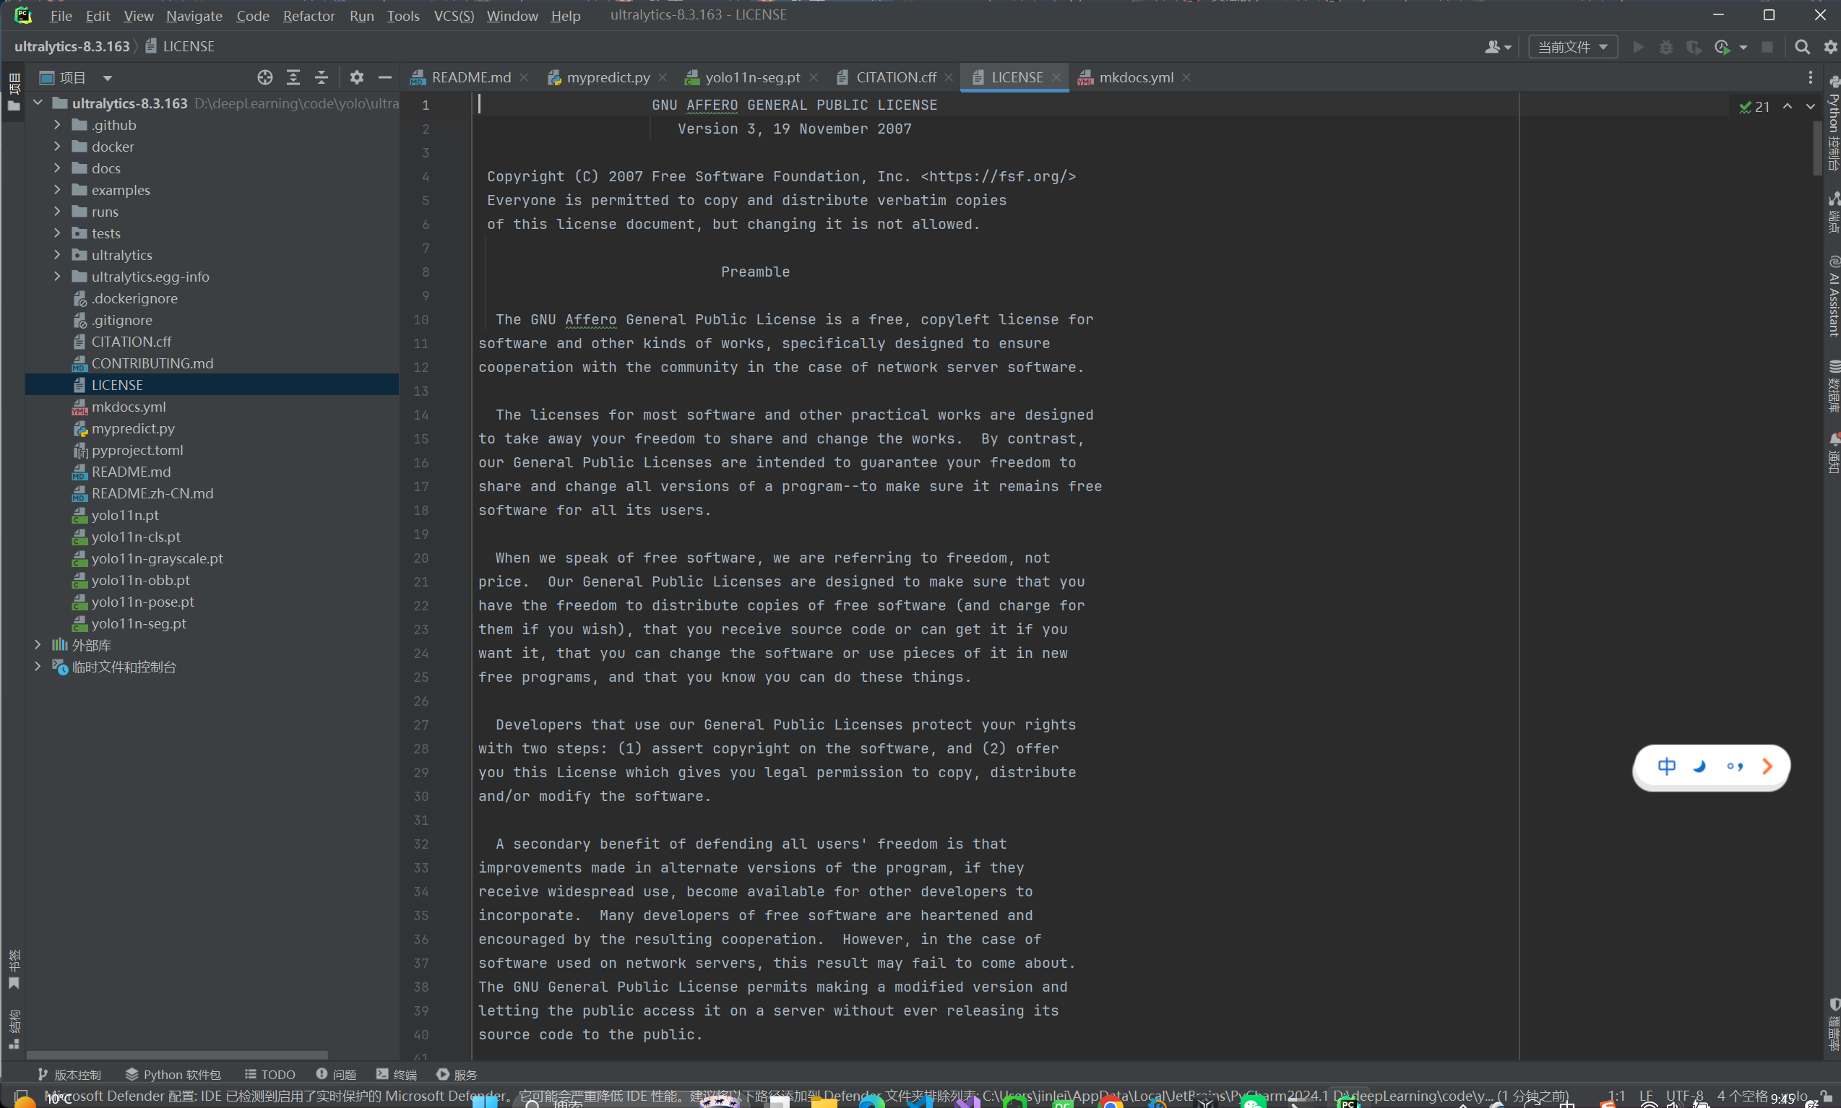
Task: Open README.zh-CN.md in project tree
Action: click(x=152, y=493)
